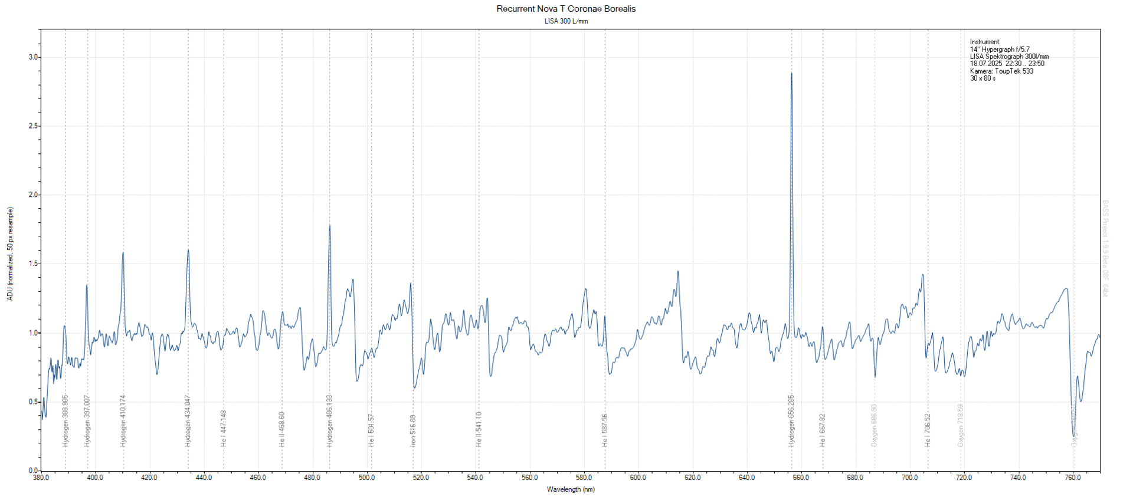The height and width of the screenshot is (500, 1133).
Task: Click the x-axis tick label "680.0"
Action: click(x=855, y=478)
